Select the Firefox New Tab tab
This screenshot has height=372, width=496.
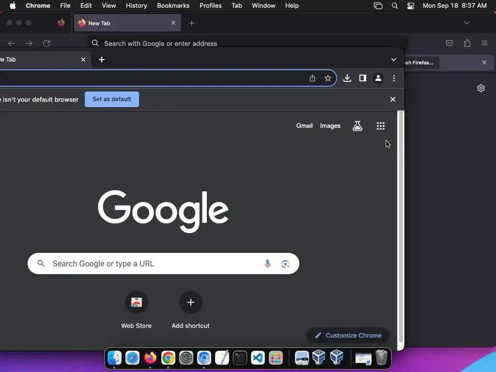127,23
